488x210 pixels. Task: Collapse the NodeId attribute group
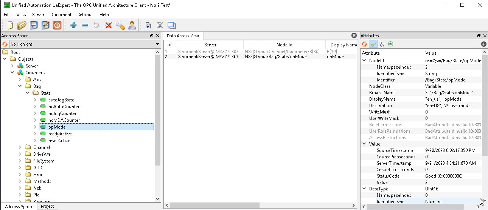tap(364, 60)
